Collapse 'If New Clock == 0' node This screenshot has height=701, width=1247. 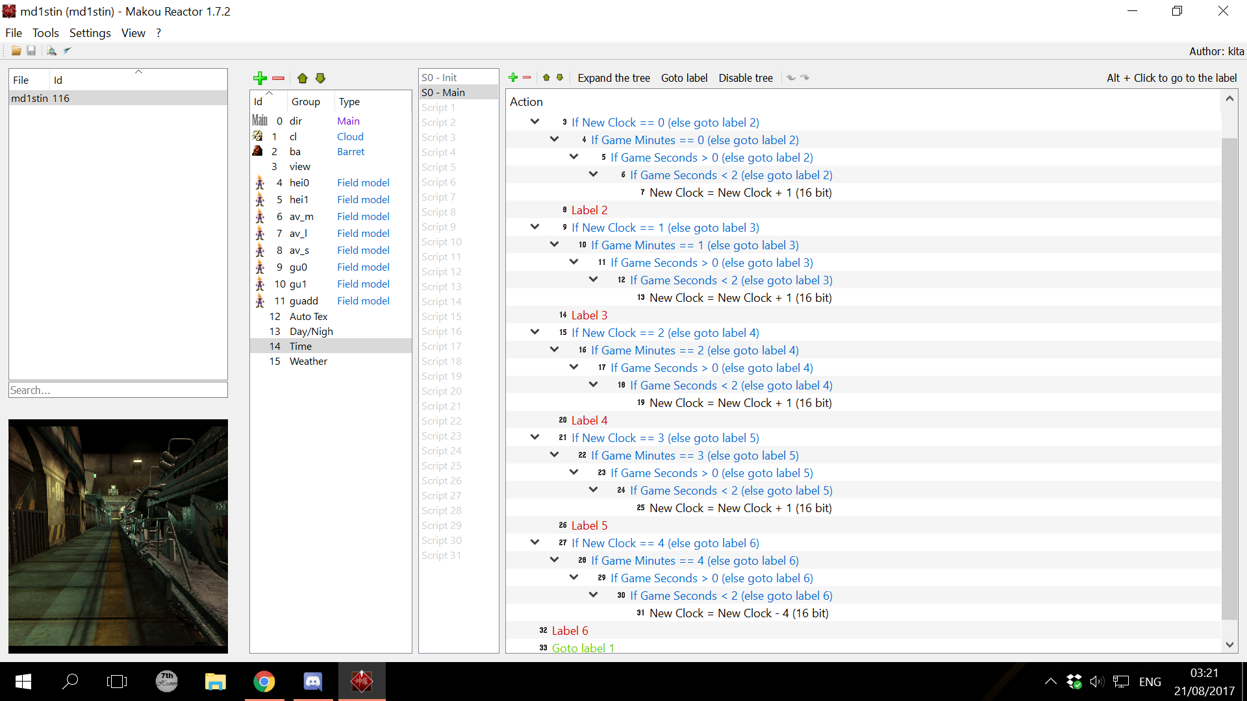click(x=535, y=122)
